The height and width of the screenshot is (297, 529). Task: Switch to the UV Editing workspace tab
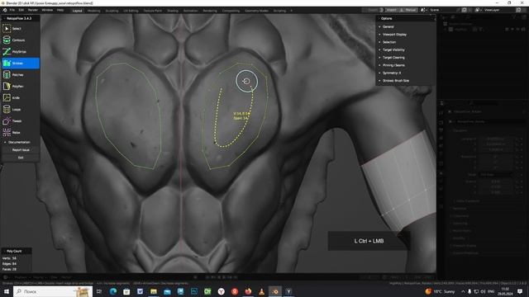click(x=131, y=11)
